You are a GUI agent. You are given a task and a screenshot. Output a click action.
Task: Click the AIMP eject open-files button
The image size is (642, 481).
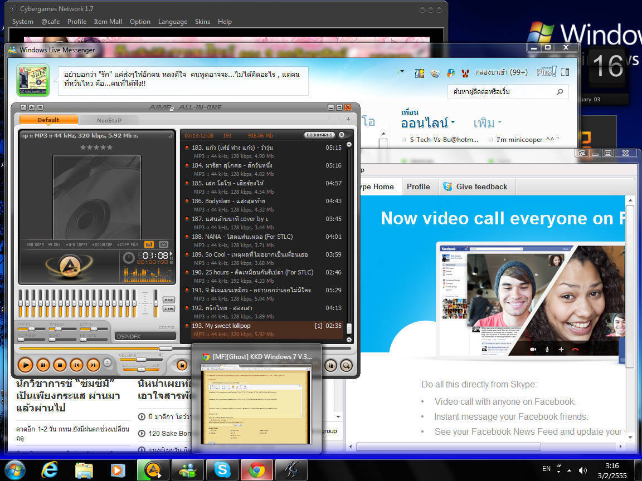(107, 362)
